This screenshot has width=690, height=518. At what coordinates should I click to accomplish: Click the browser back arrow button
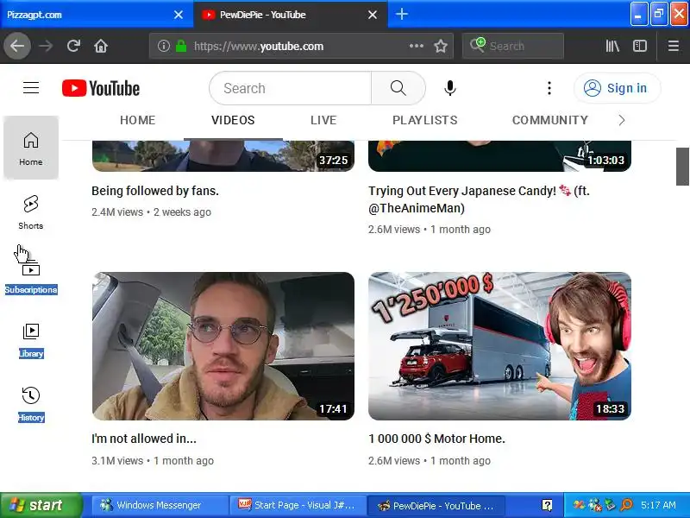17,46
